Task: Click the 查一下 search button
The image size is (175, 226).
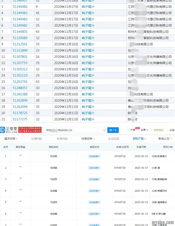Action: pyautogui.click(x=113, y=130)
